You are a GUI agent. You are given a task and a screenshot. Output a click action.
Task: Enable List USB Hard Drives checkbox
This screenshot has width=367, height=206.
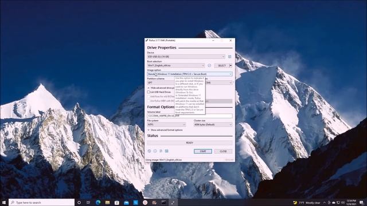pyautogui.click(x=149, y=92)
